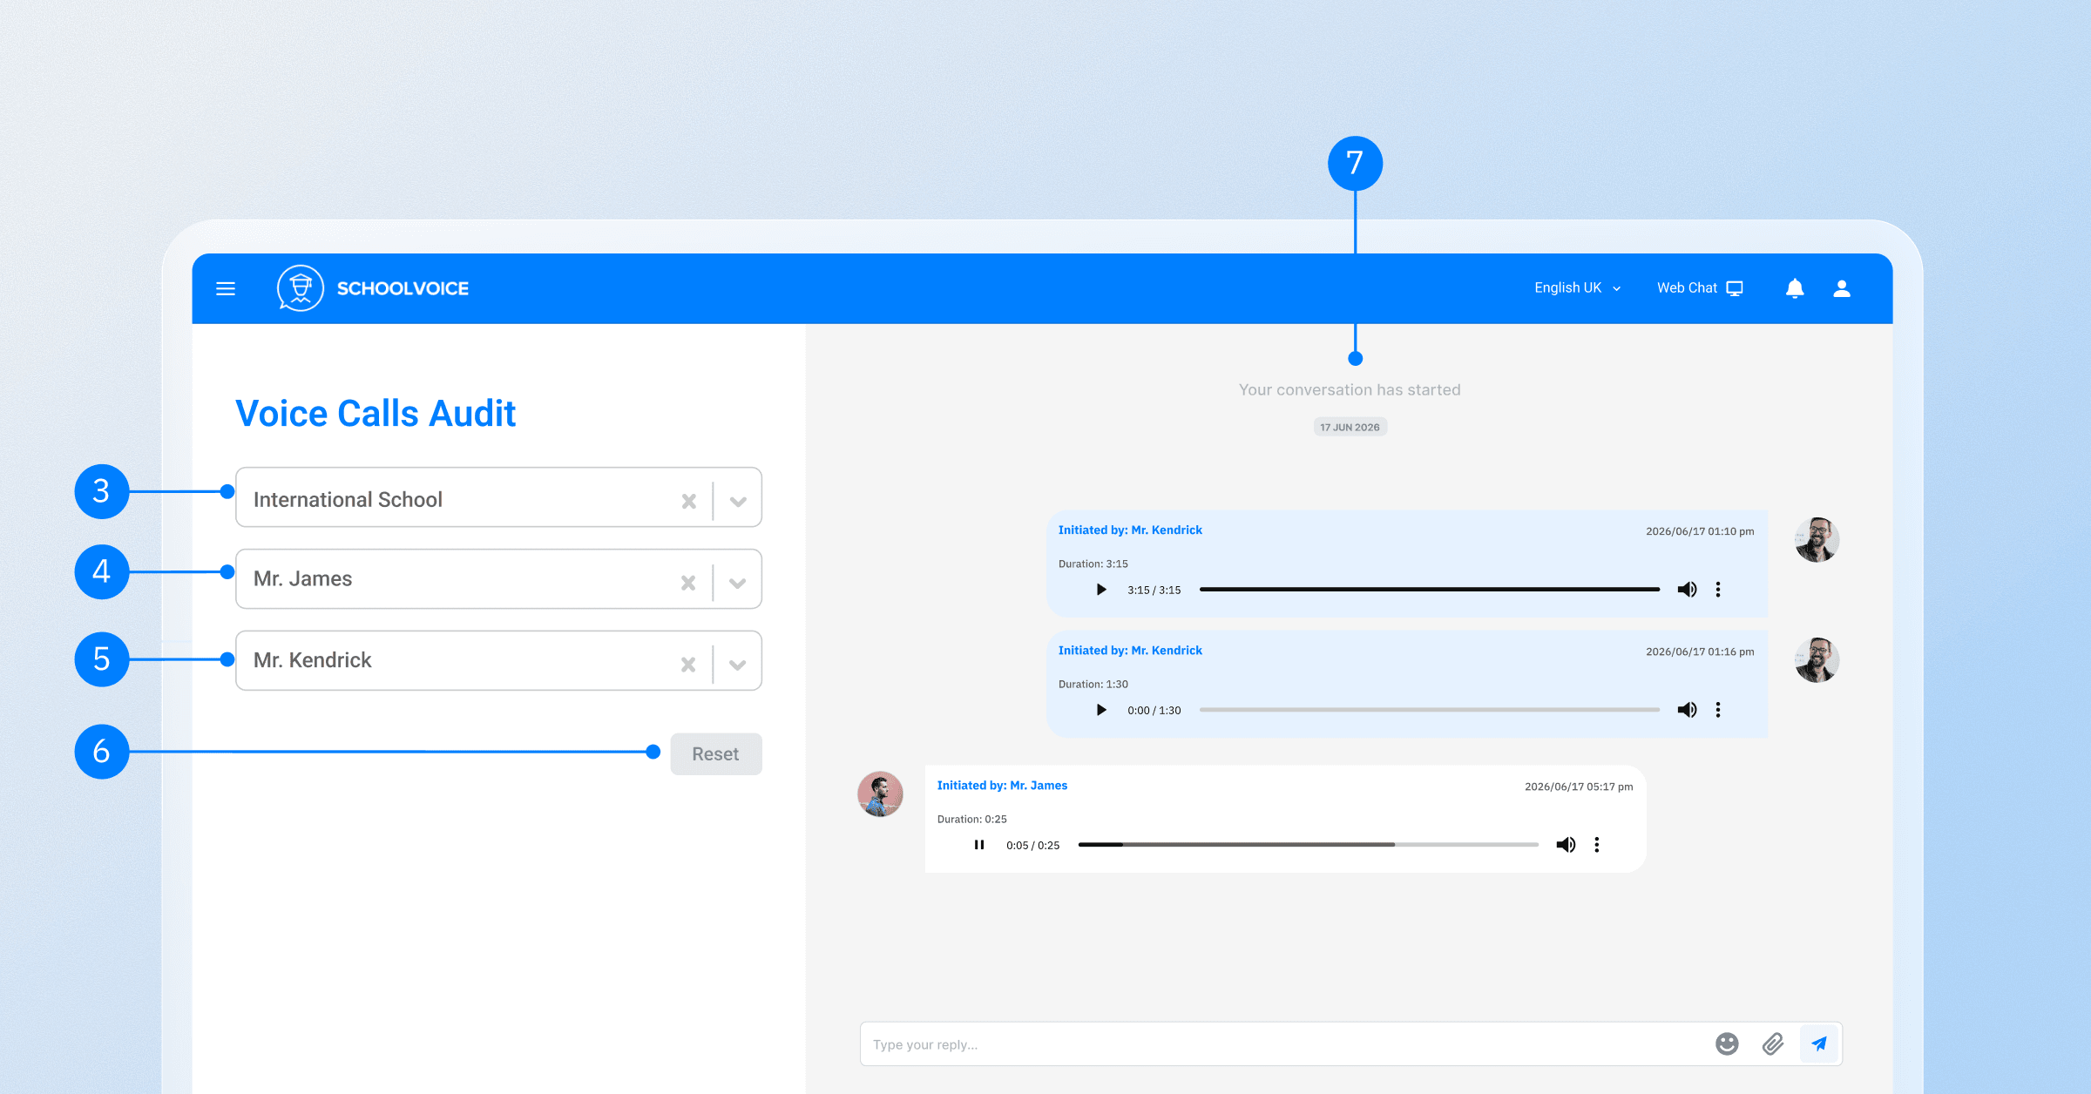Click Mr. James avatar photo

pos(880,793)
